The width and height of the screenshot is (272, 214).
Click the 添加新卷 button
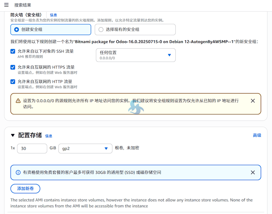click(x=25, y=188)
